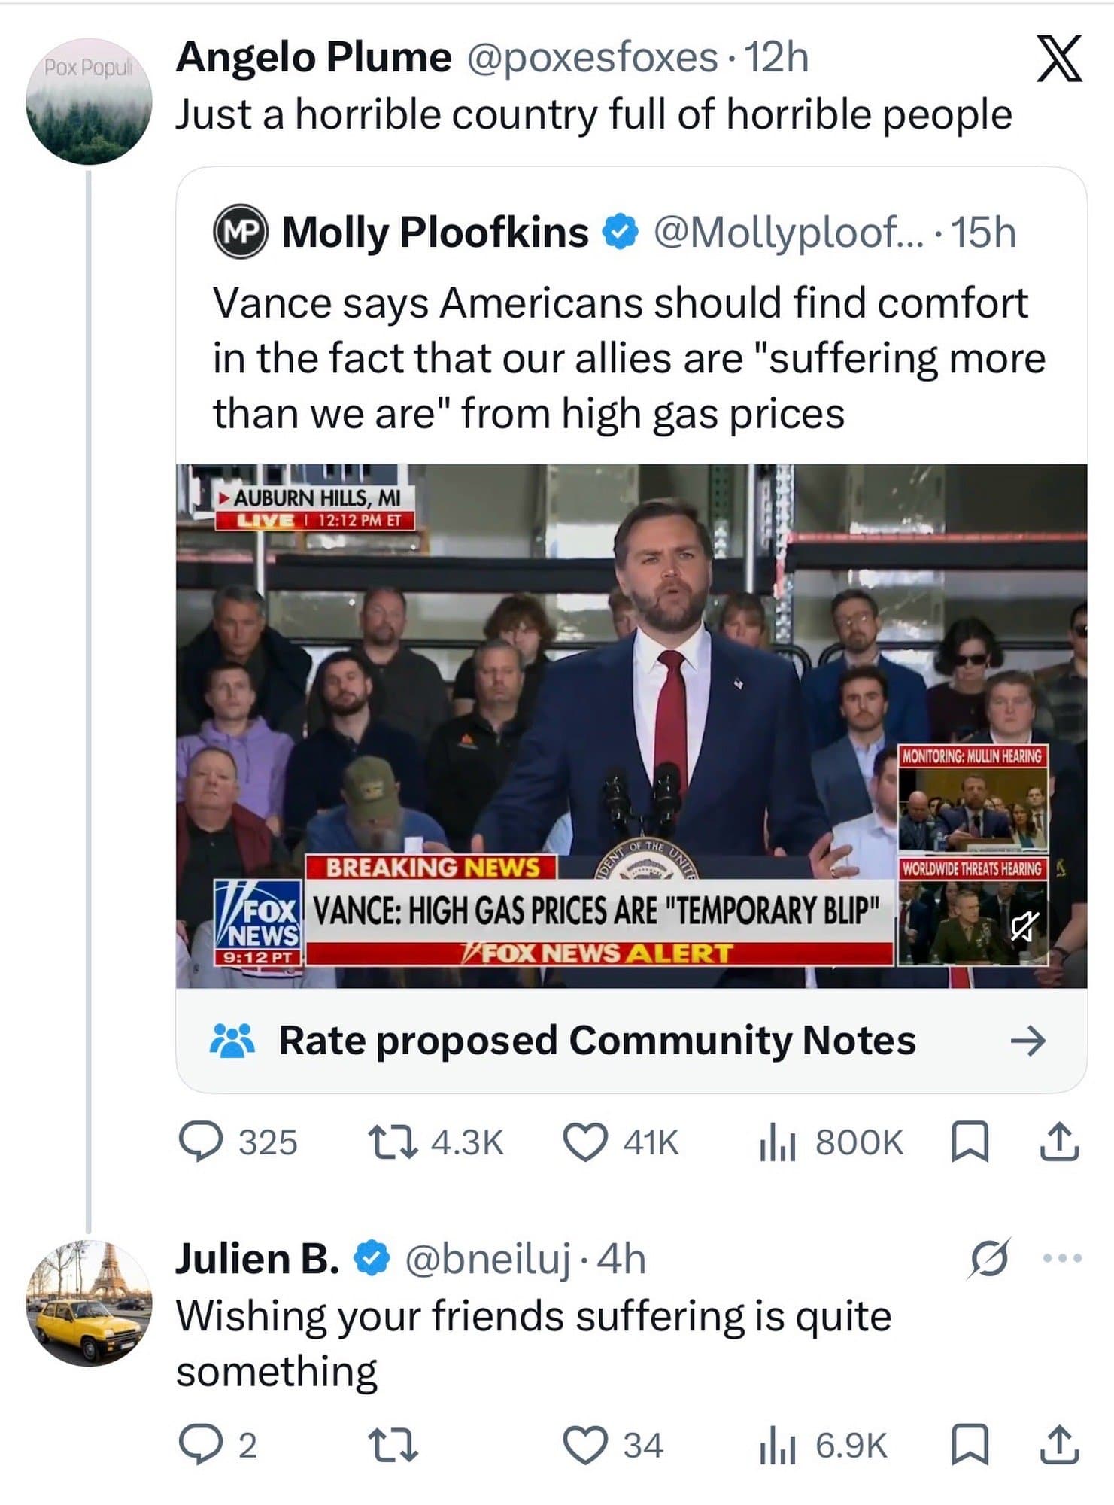Unmute the embedded Fox News video
This screenshot has height=1505, width=1114.
pyautogui.click(x=1024, y=926)
